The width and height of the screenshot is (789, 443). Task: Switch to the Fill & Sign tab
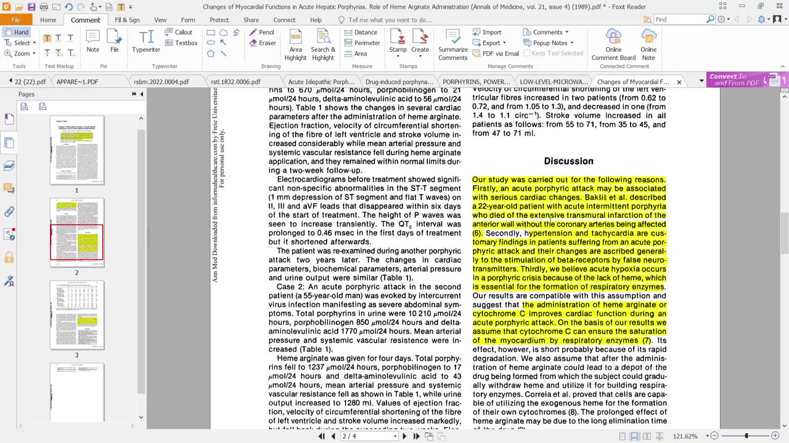[x=127, y=20]
